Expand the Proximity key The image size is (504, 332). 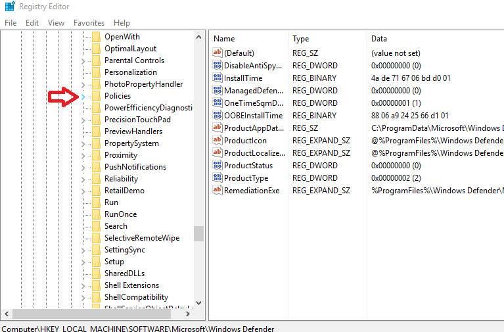click(83, 156)
